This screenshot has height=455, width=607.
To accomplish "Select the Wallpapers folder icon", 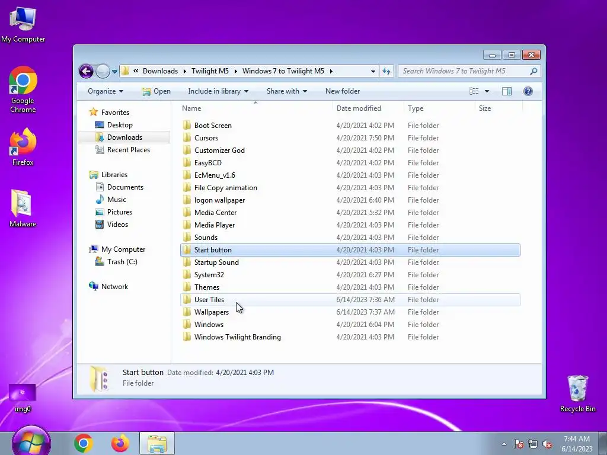I will pyautogui.click(x=187, y=312).
